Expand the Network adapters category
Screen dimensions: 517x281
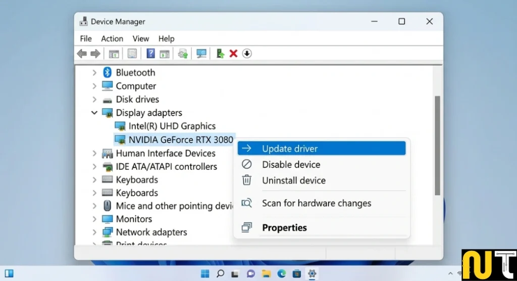click(x=94, y=232)
